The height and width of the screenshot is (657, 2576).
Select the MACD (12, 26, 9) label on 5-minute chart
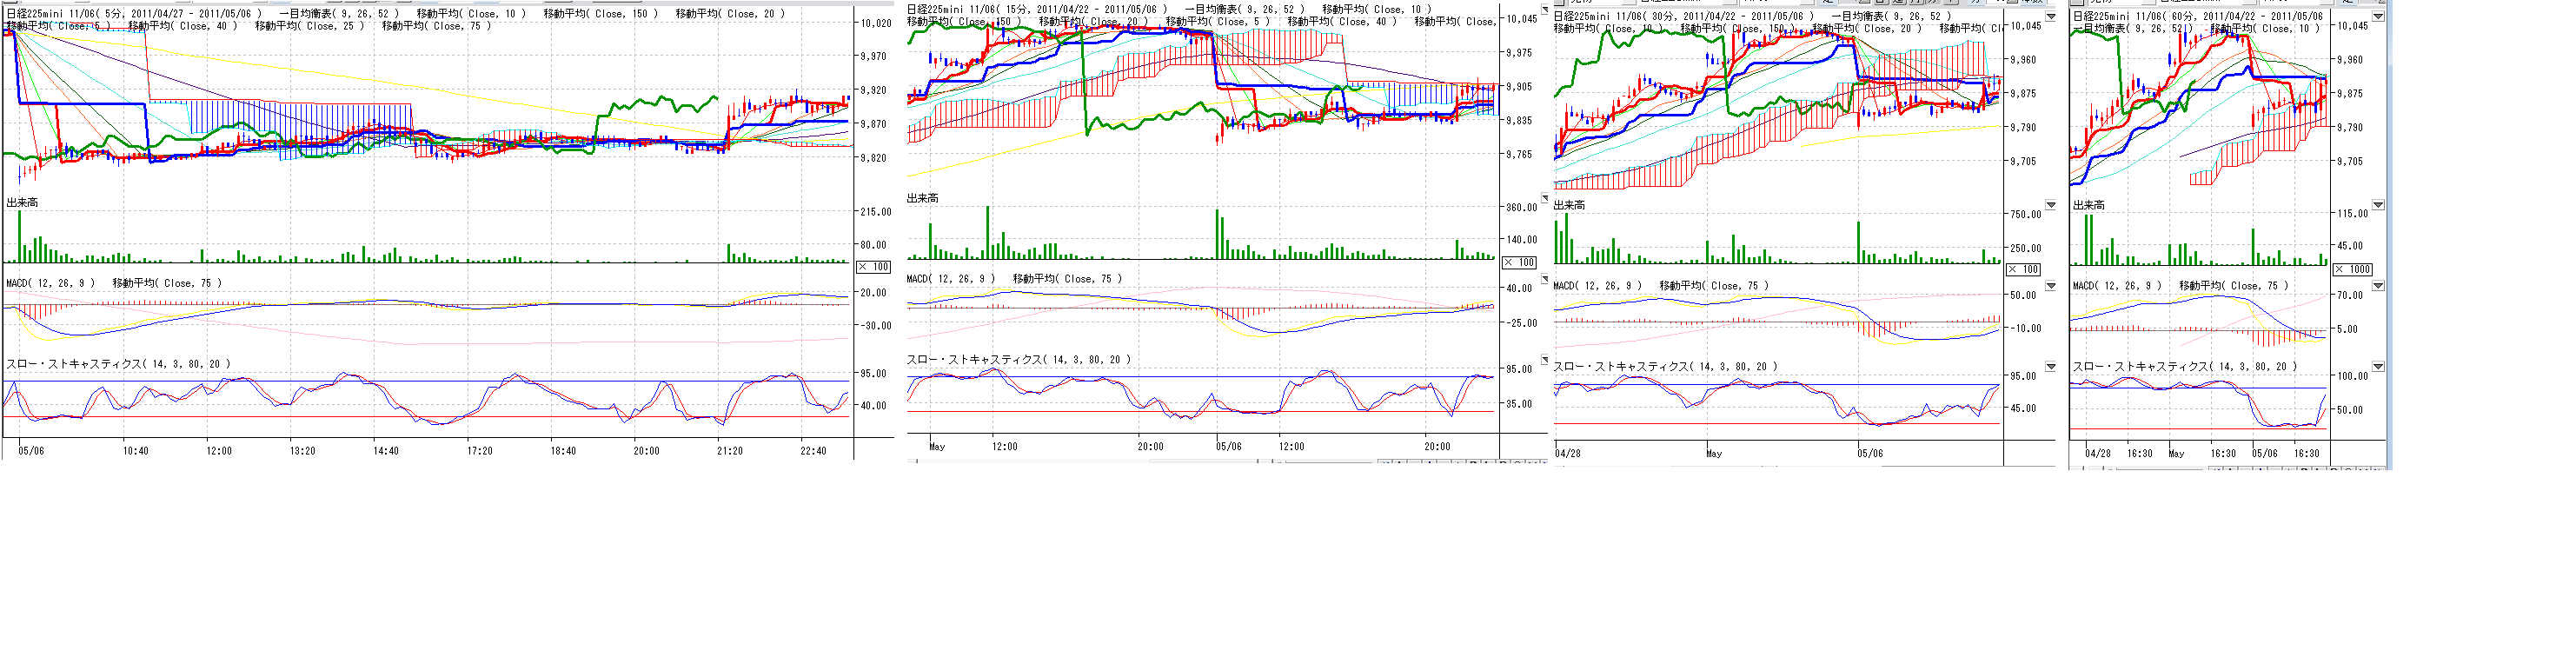[50, 283]
